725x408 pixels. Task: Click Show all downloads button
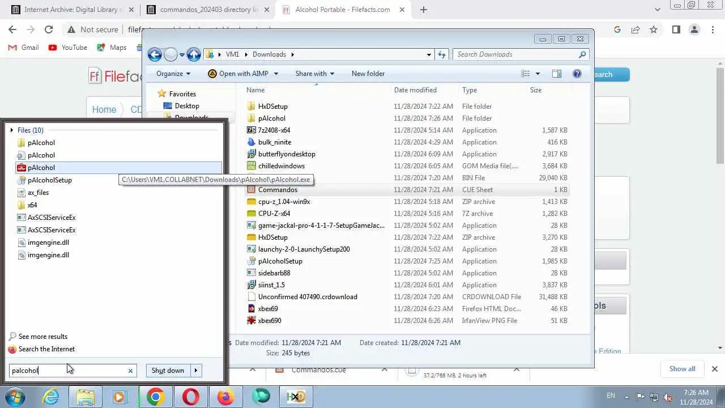(682, 368)
